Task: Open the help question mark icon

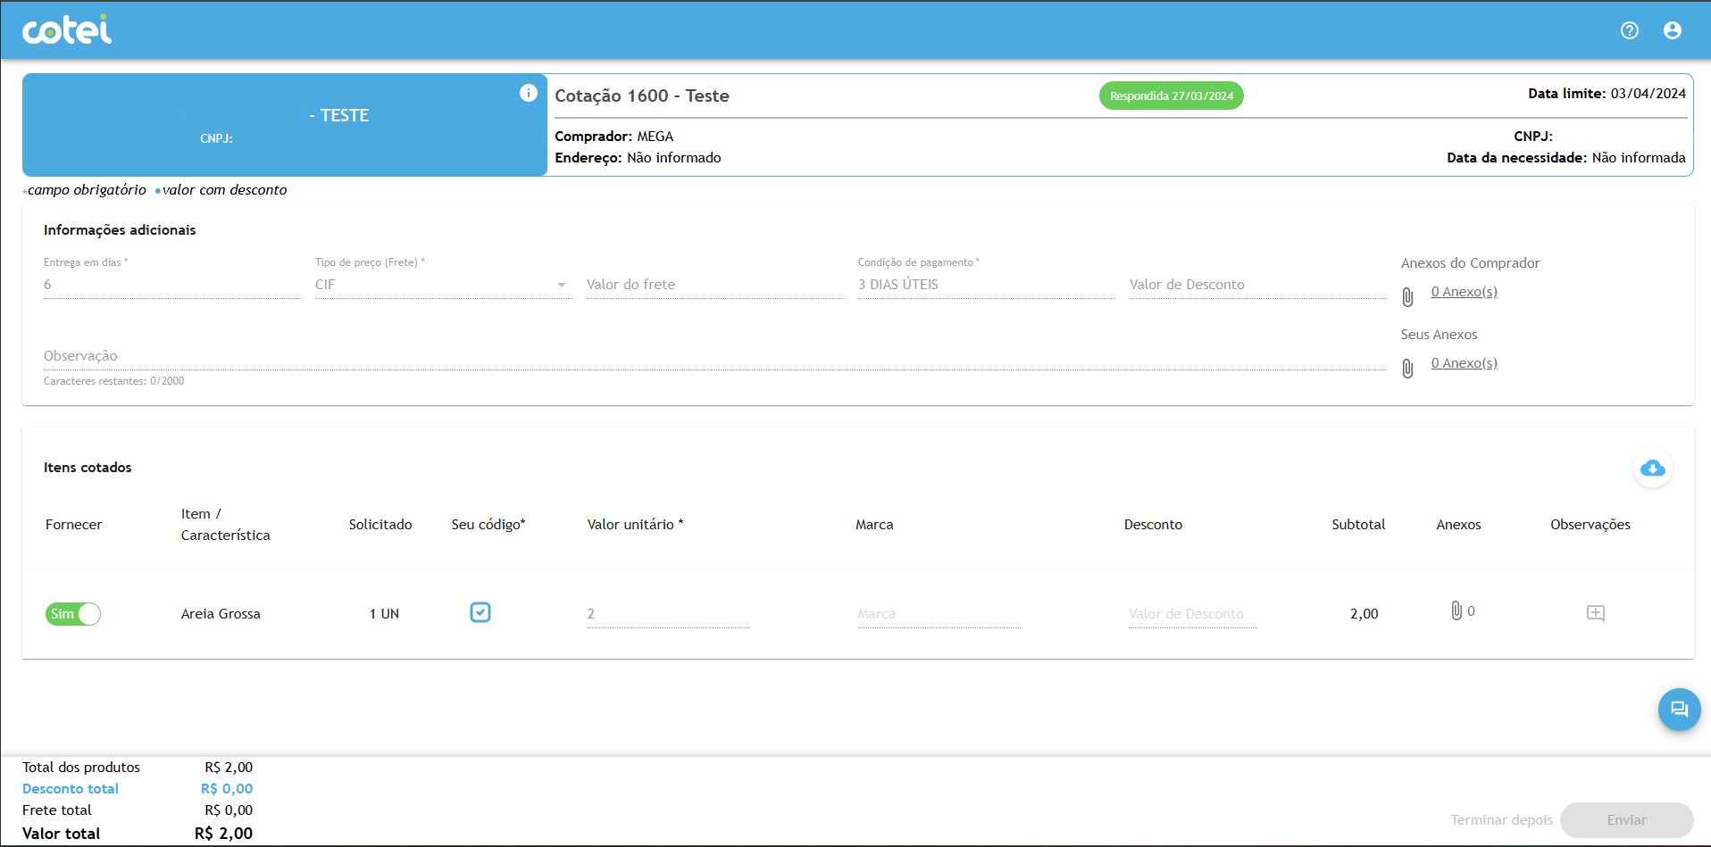Action: 1630,30
